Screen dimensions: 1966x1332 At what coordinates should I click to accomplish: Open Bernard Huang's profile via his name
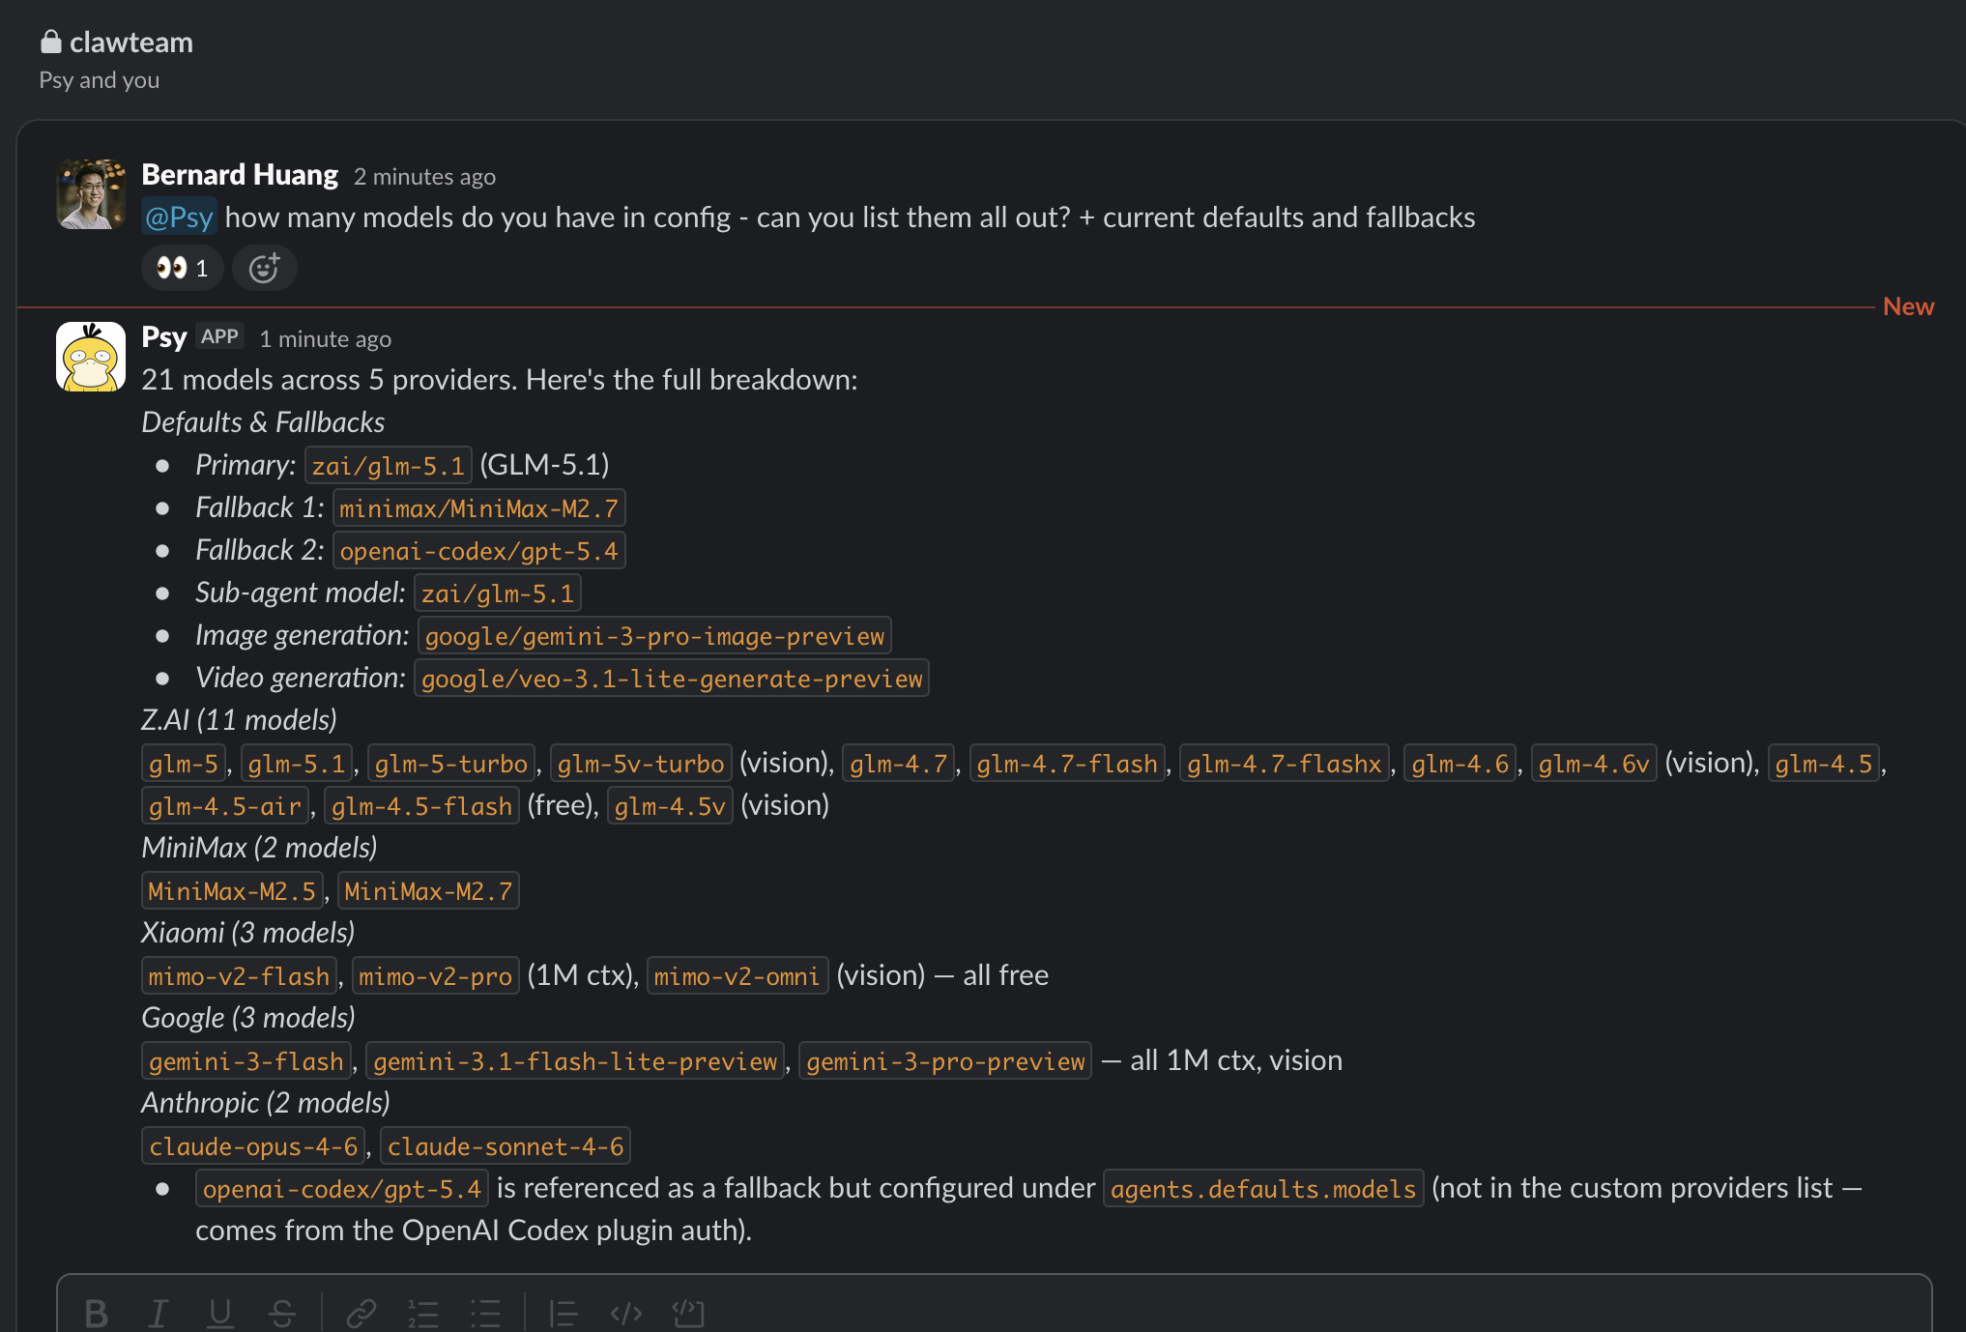240,175
